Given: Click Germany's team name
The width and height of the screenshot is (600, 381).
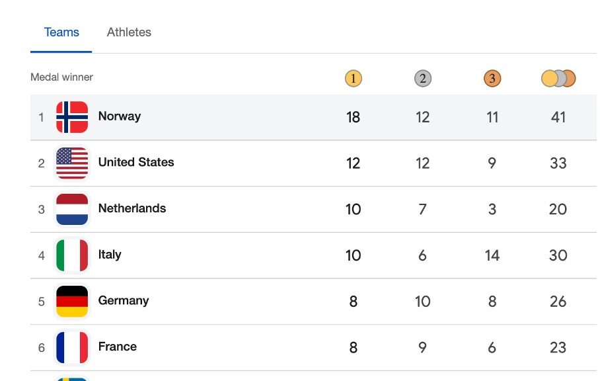Looking at the screenshot, I should click(124, 300).
